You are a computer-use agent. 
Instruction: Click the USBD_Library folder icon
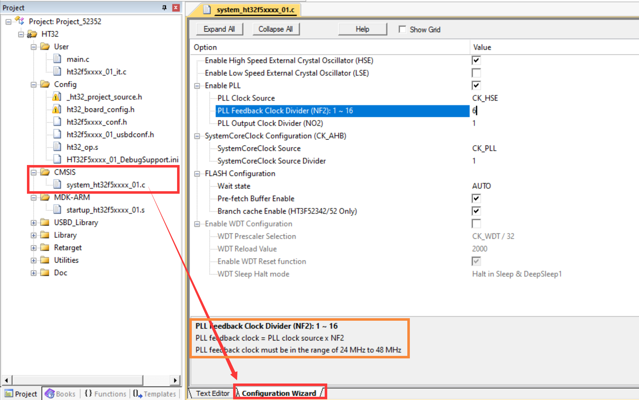click(45, 222)
